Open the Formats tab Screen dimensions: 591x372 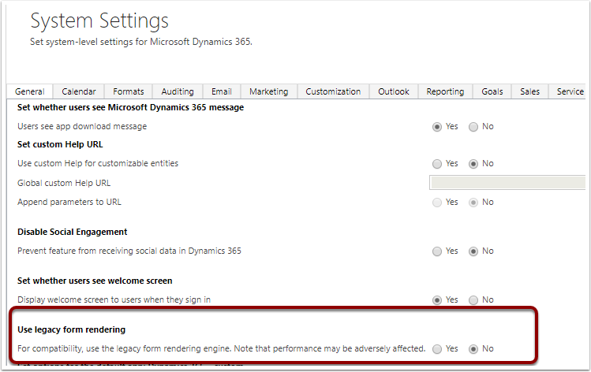(x=129, y=91)
